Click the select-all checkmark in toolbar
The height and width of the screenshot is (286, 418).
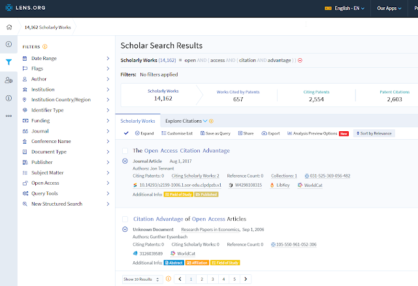click(126, 133)
